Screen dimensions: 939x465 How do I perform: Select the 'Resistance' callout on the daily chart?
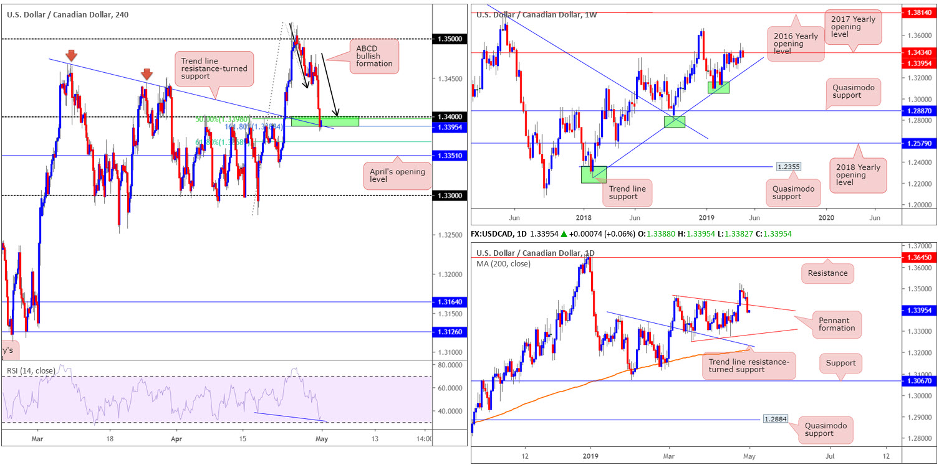coord(827,273)
